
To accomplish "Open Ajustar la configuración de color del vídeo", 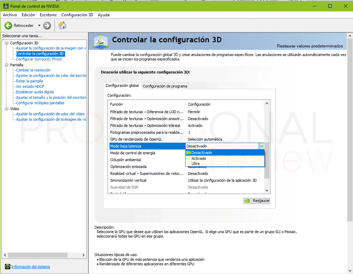I will (50, 114).
